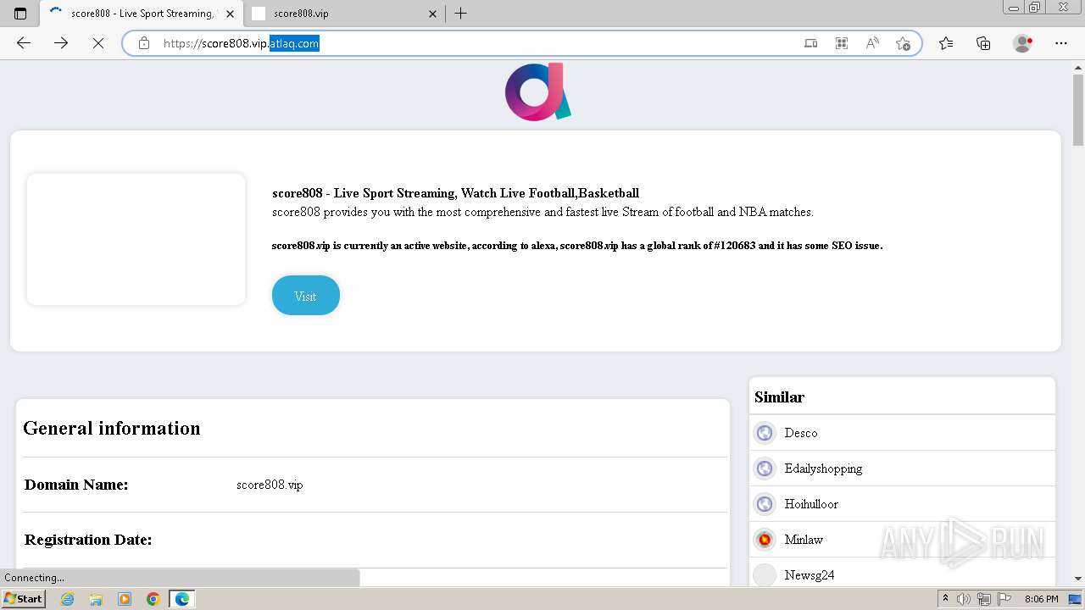The width and height of the screenshot is (1085, 610).
Task: Open the Action Center flag icon
Action: [1004, 599]
